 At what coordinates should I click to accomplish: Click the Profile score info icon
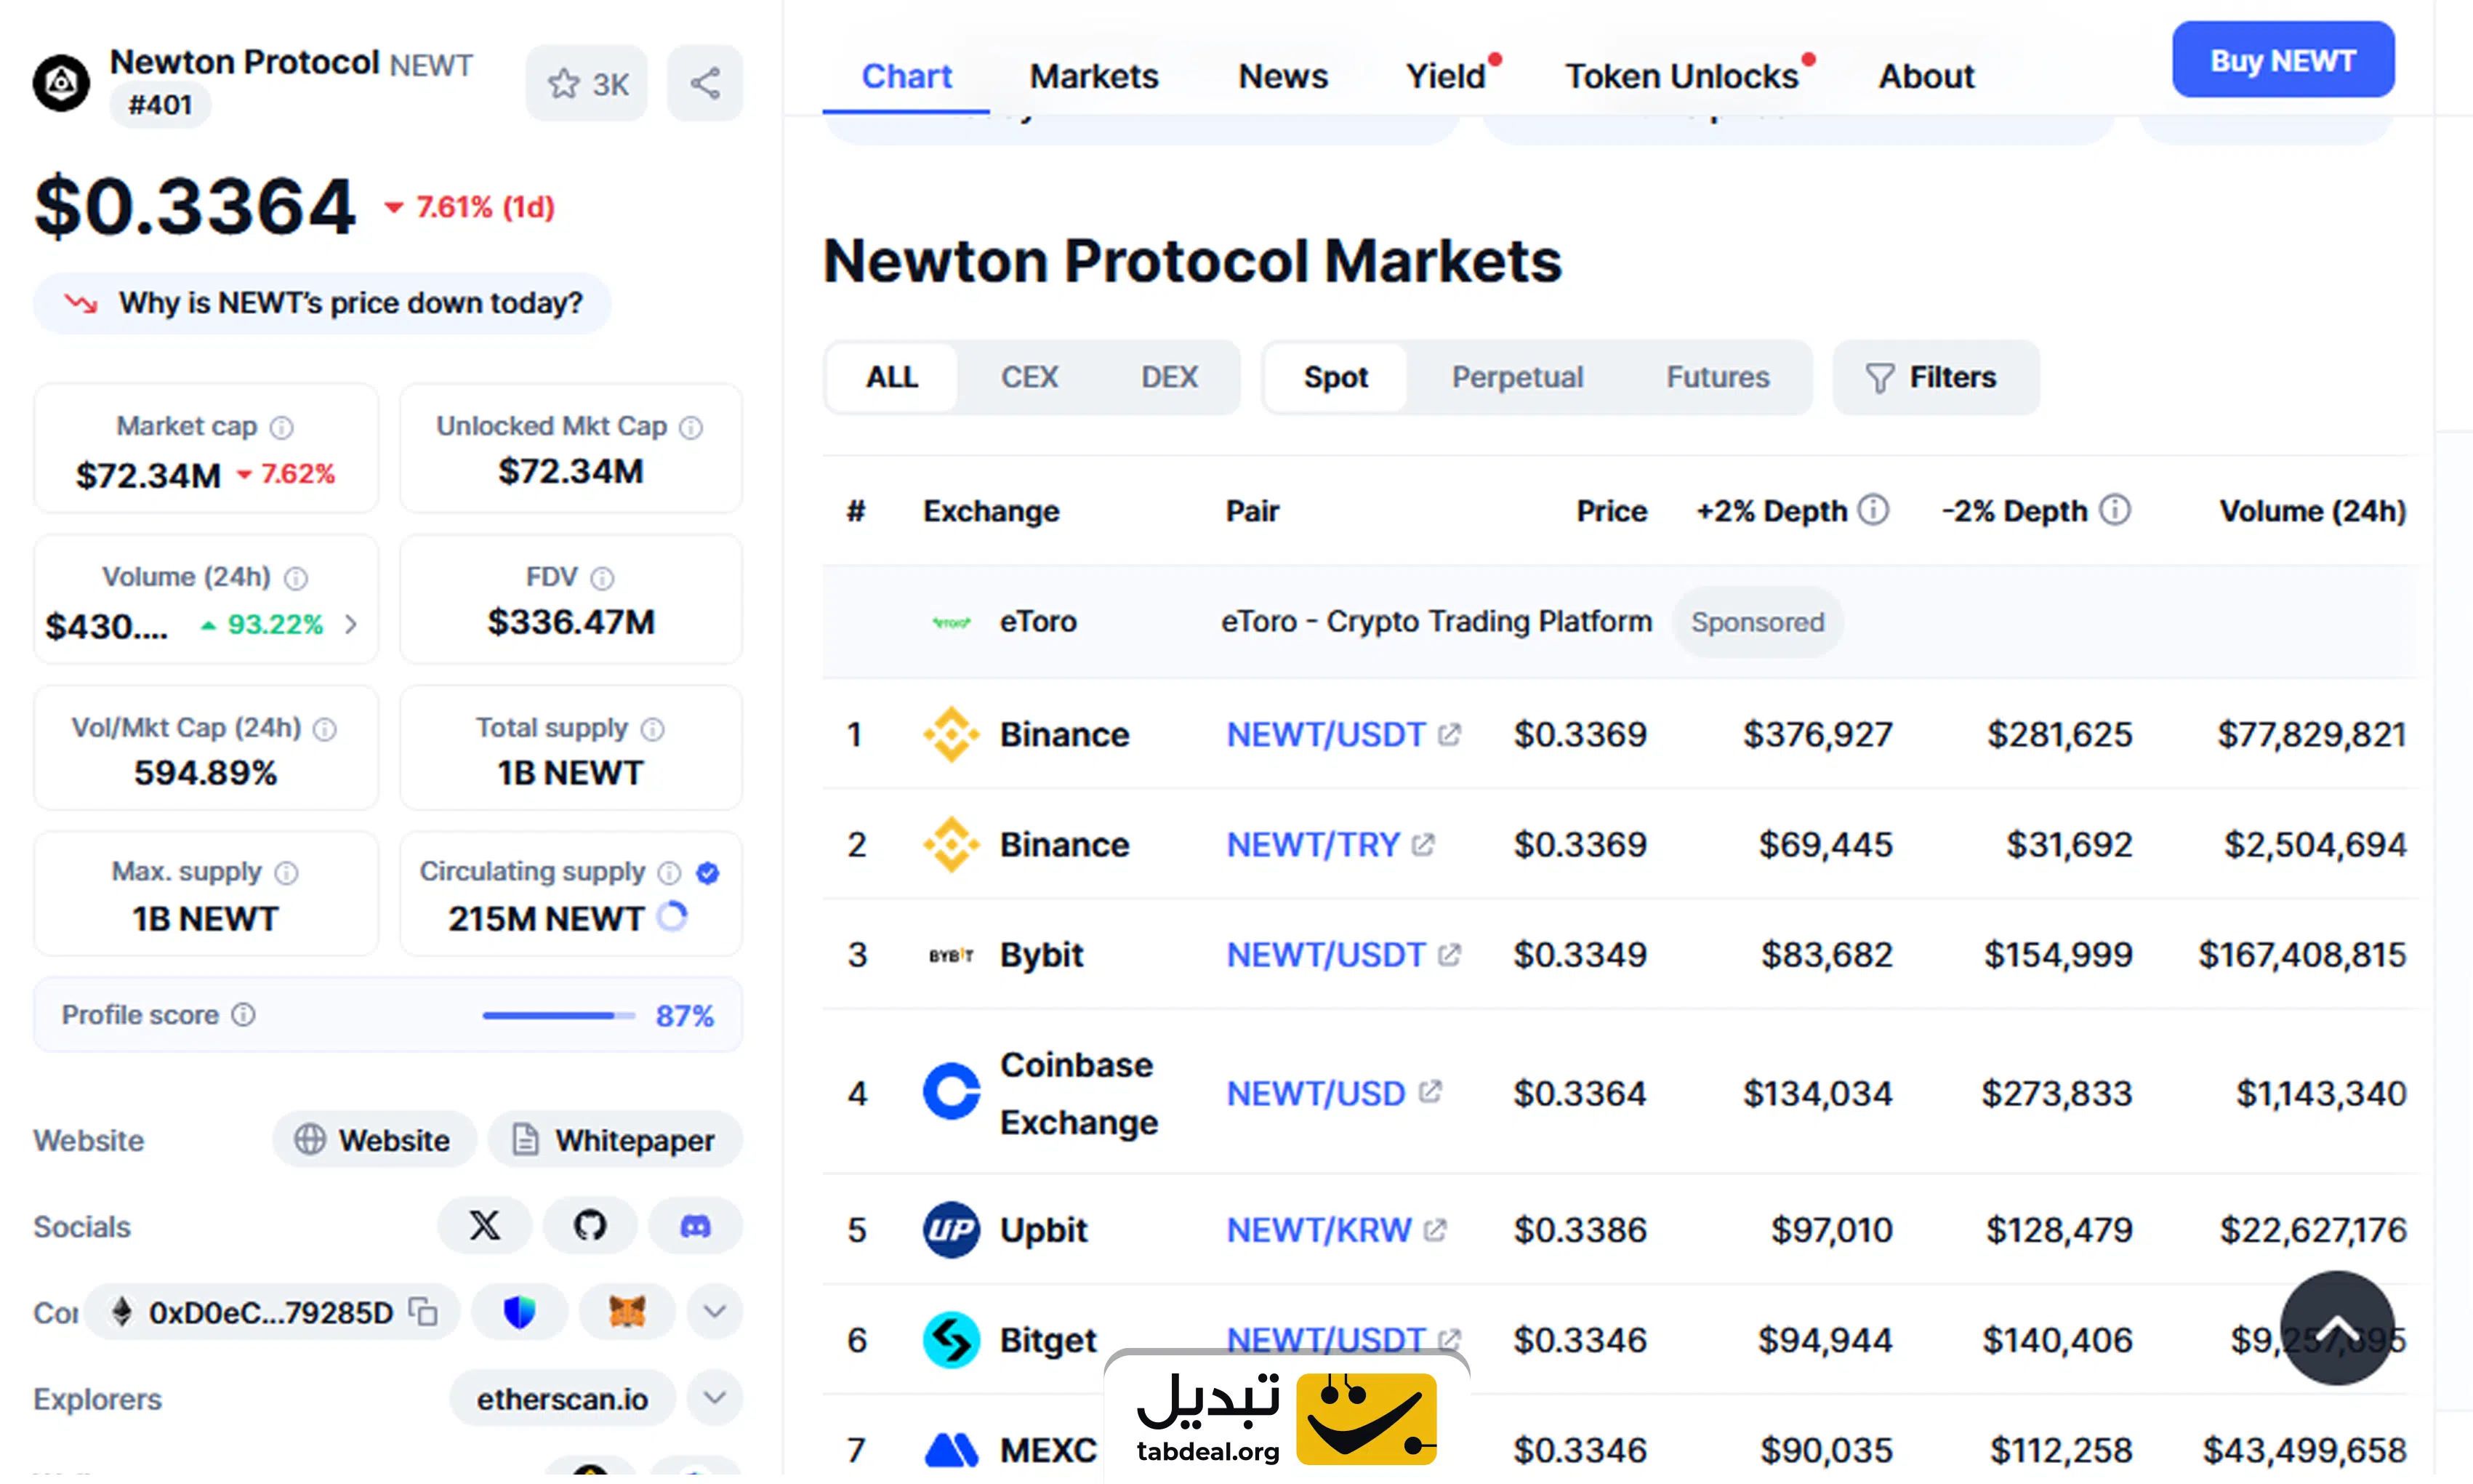click(243, 1015)
